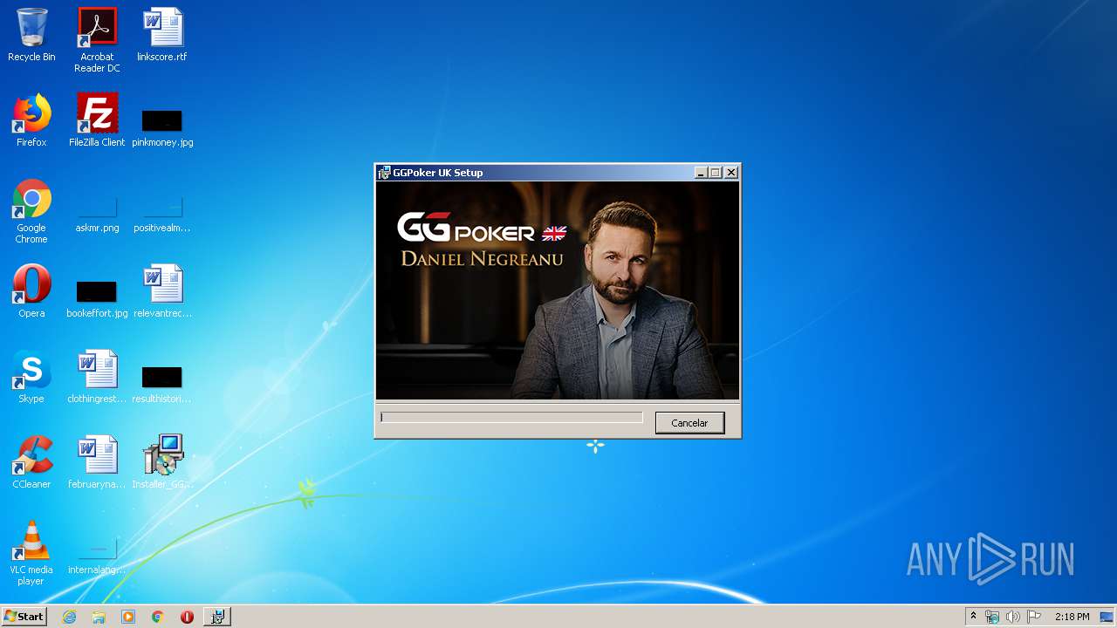The image size is (1117, 628).
Task: Launch FileZilla Client shortcut
Action: point(97,120)
